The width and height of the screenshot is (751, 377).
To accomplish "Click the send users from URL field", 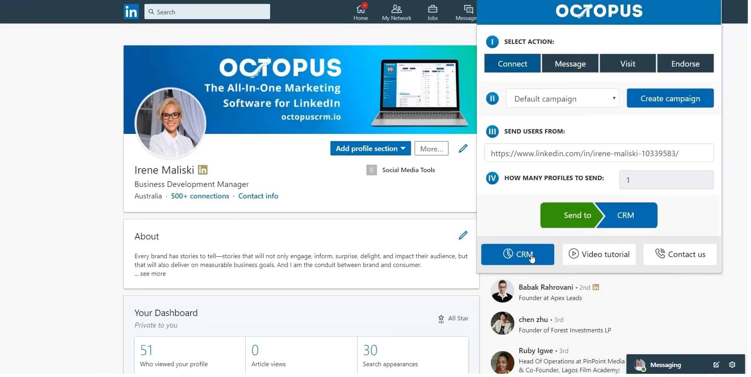I will click(x=599, y=153).
